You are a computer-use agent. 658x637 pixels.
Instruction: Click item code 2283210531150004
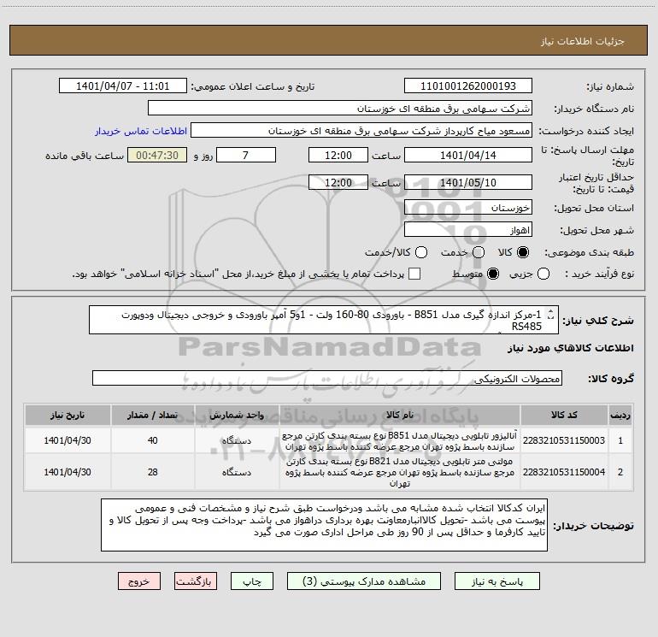[564, 472]
